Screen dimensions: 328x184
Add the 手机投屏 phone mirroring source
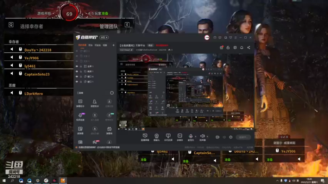coord(168,137)
